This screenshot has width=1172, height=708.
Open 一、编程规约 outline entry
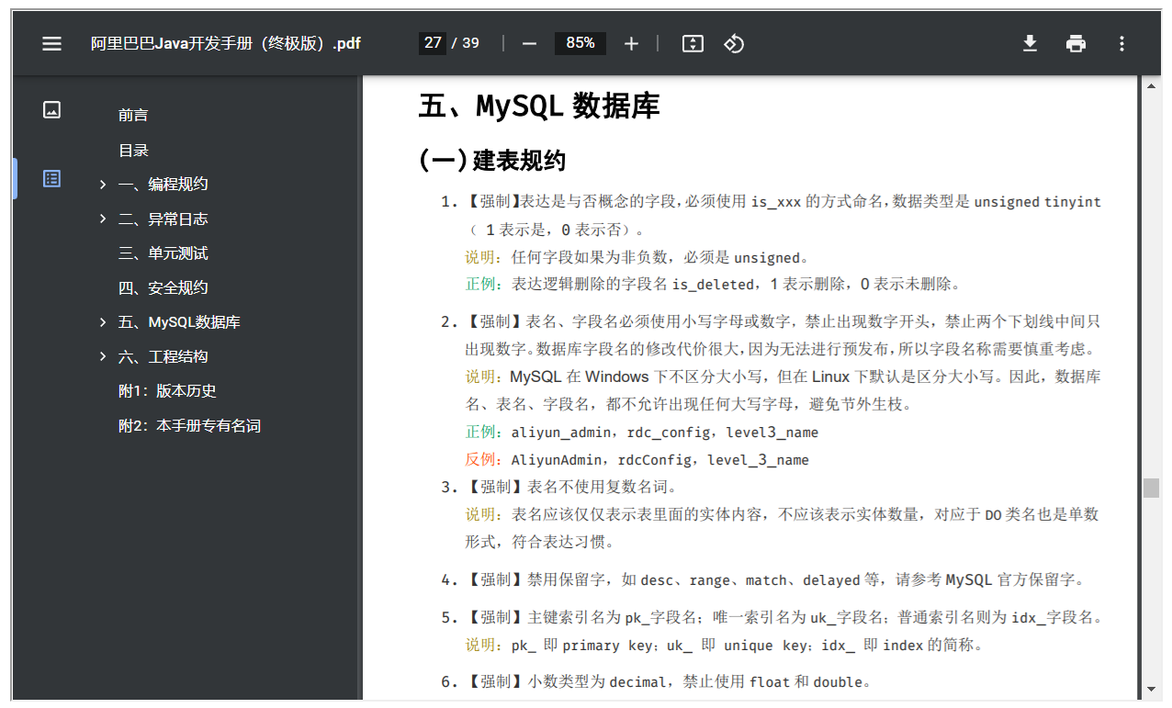pyautogui.click(x=163, y=185)
